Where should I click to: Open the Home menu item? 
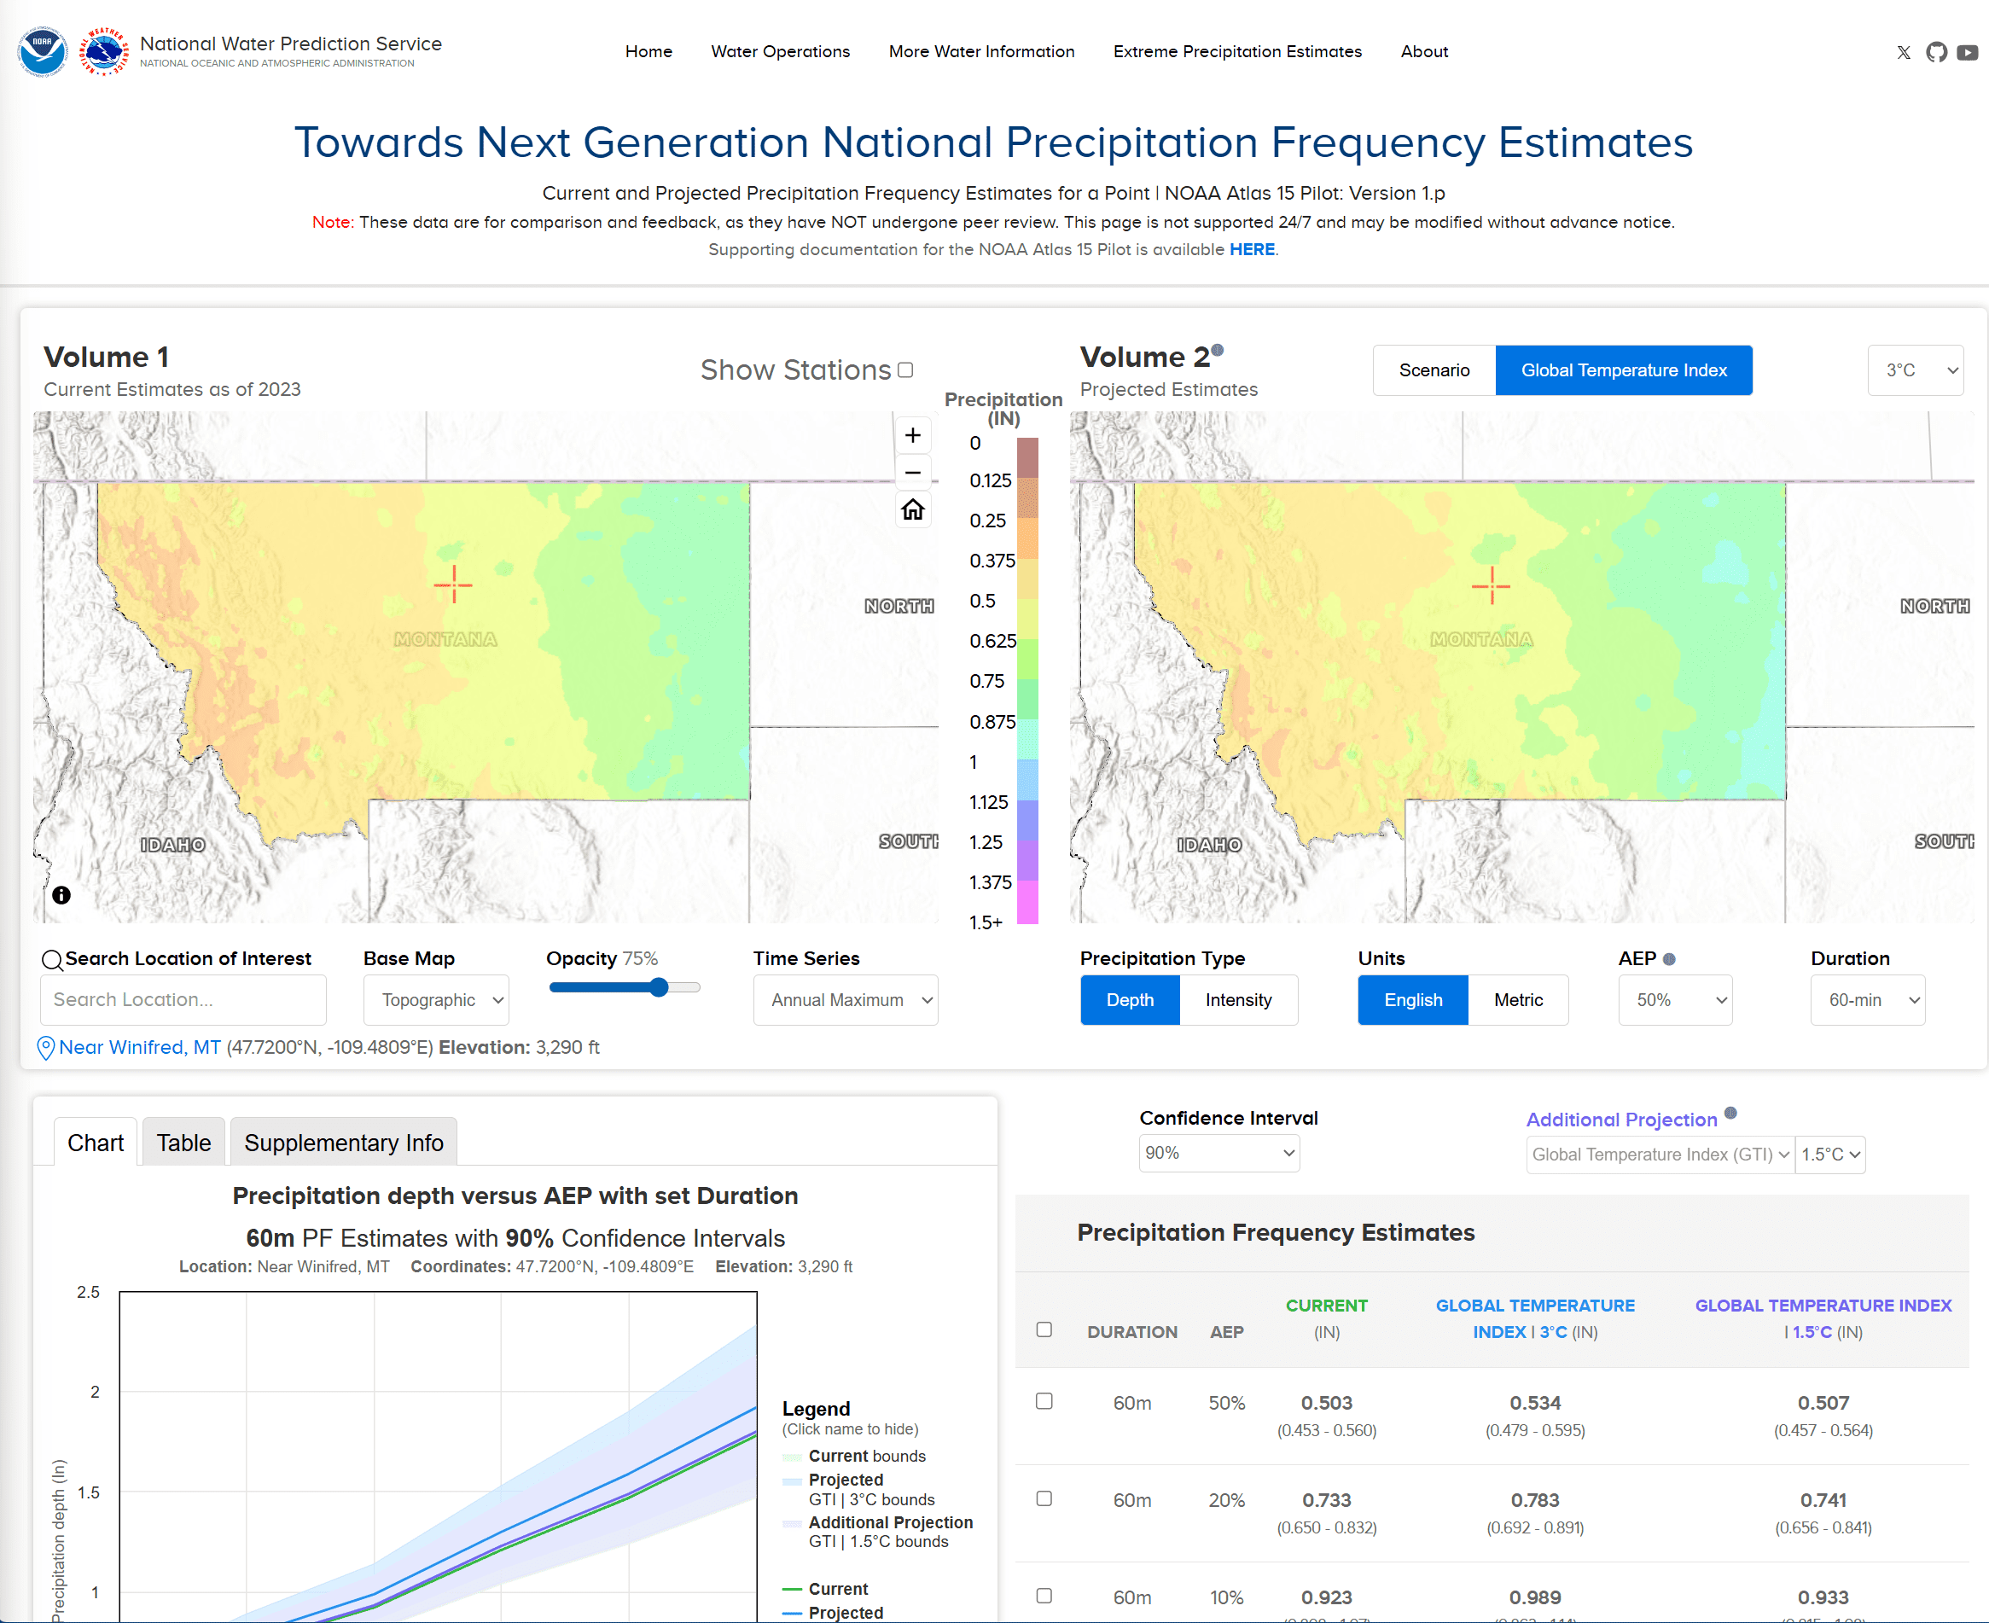tap(648, 51)
